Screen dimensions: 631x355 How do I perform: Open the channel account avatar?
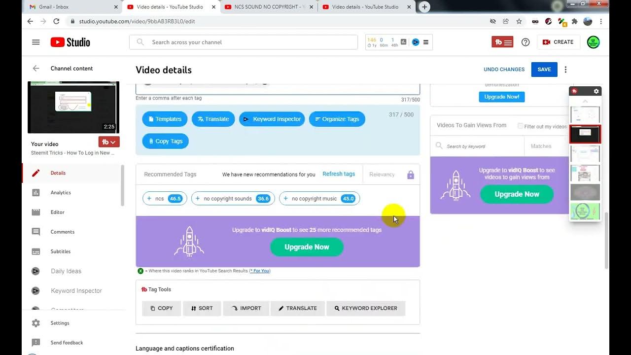click(x=594, y=42)
